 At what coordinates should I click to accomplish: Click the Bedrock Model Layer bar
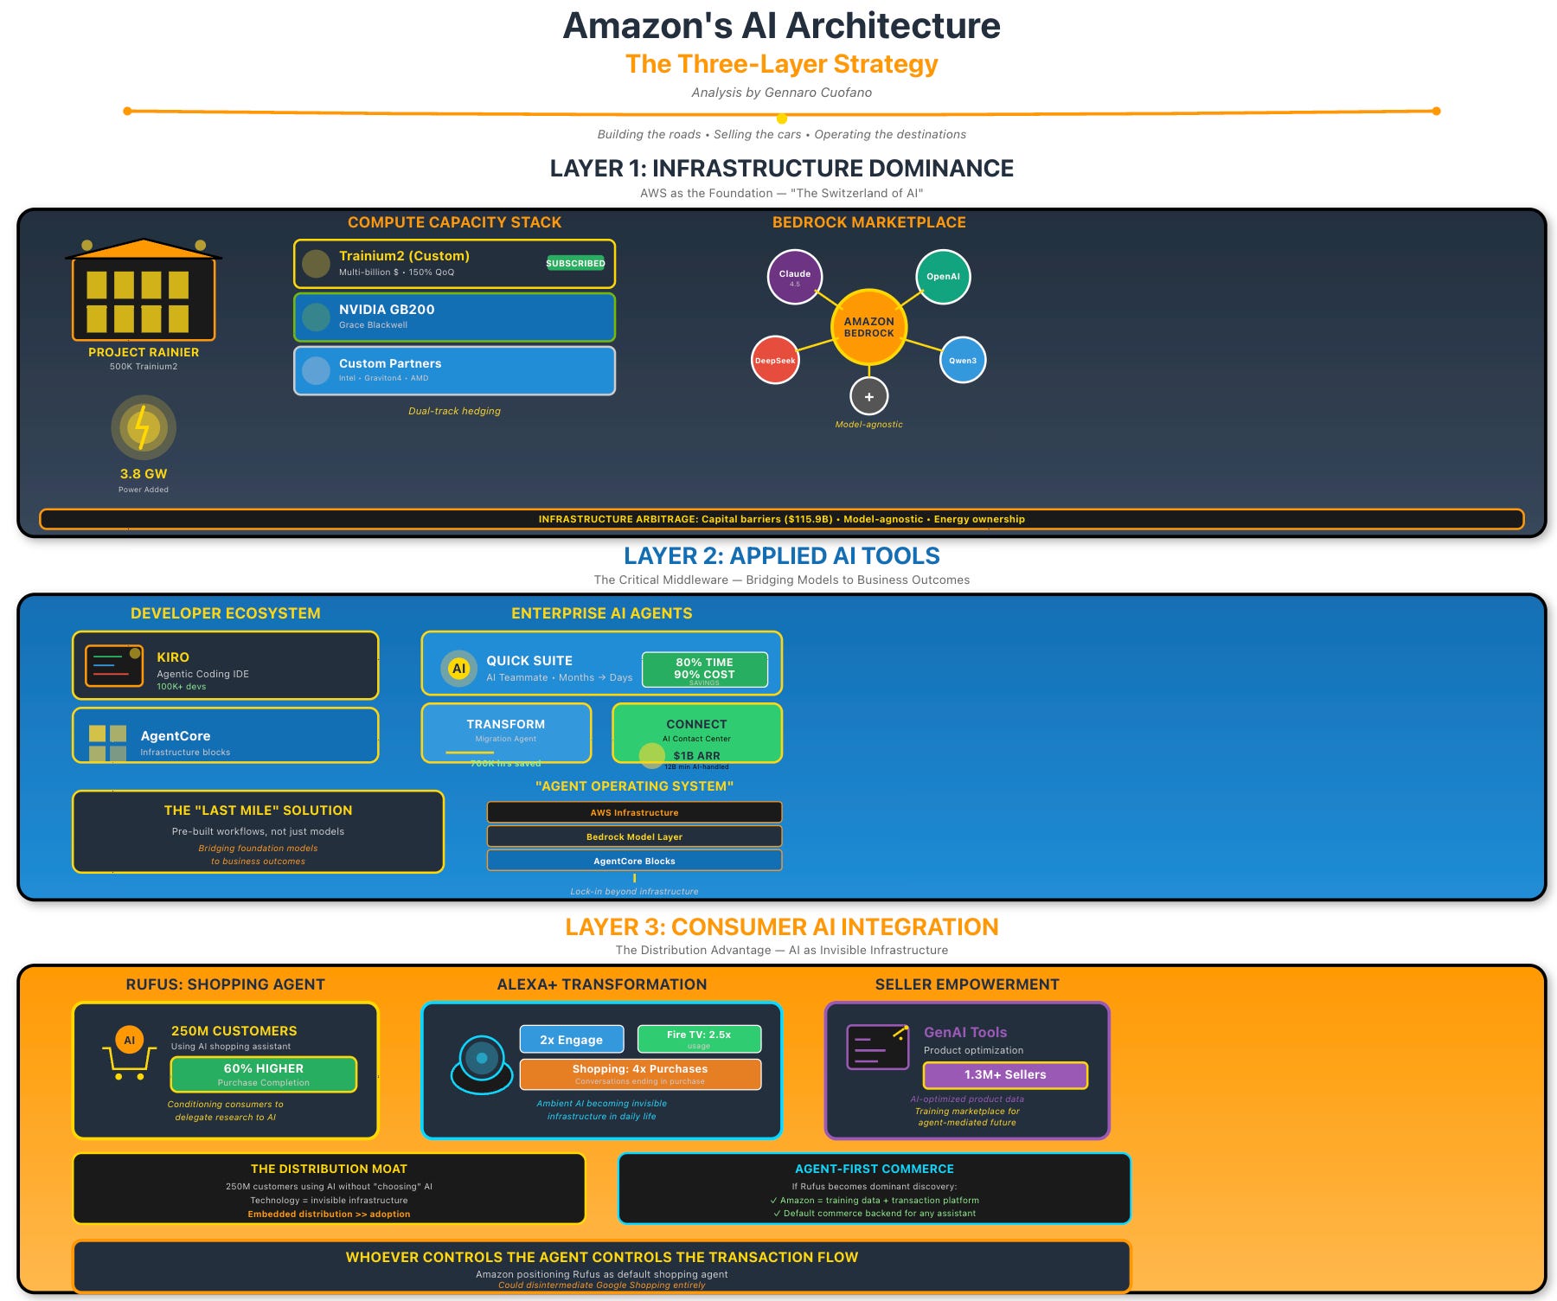[x=634, y=836]
